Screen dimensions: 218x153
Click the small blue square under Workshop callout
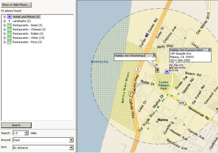(156, 65)
